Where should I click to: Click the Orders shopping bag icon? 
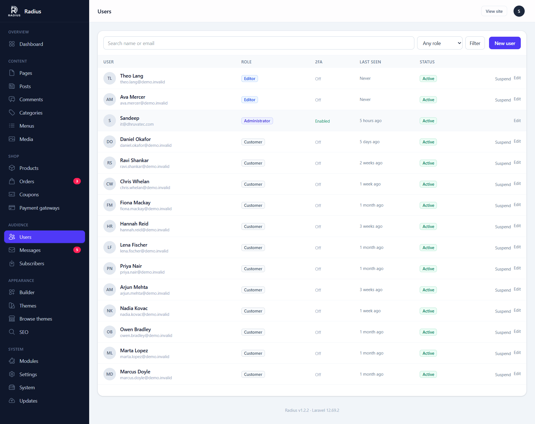tap(12, 181)
